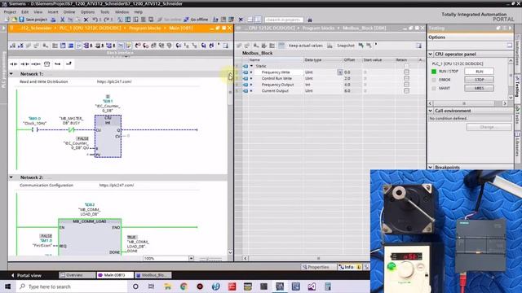Image resolution: width=522 pixels, height=293 pixels.
Task: Click the Windows Start button
Action: pyautogui.click(x=7, y=286)
